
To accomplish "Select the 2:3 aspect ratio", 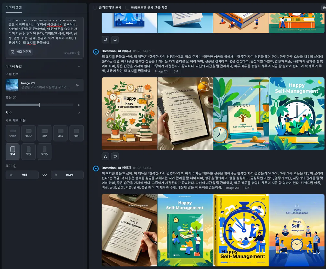I will point(28,151).
